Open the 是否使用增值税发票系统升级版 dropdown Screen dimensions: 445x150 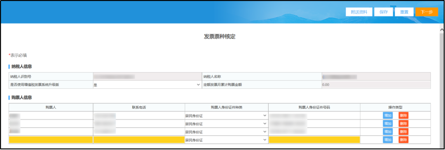pos(147,84)
